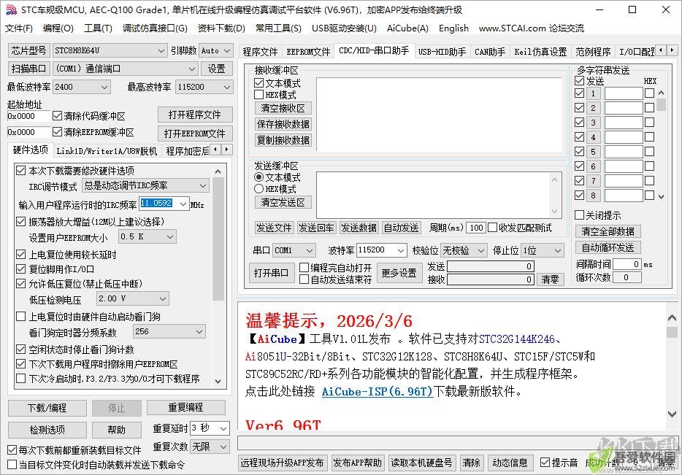Open the 停止位 1位 dropdown

(543, 250)
